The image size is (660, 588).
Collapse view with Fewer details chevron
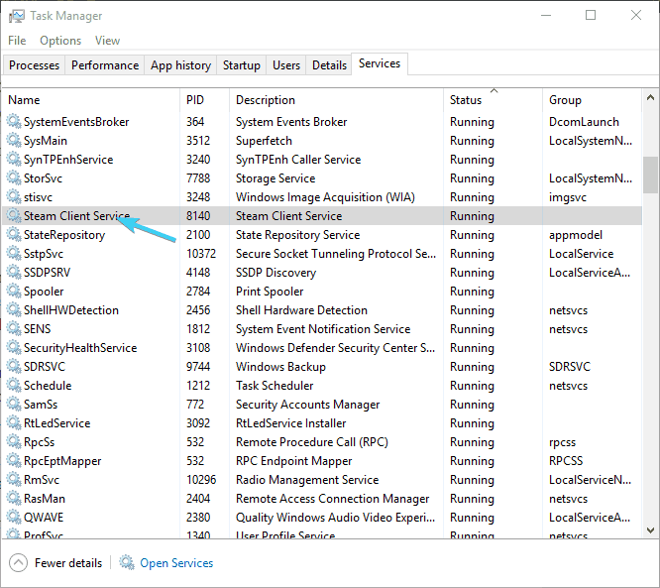click(19, 563)
